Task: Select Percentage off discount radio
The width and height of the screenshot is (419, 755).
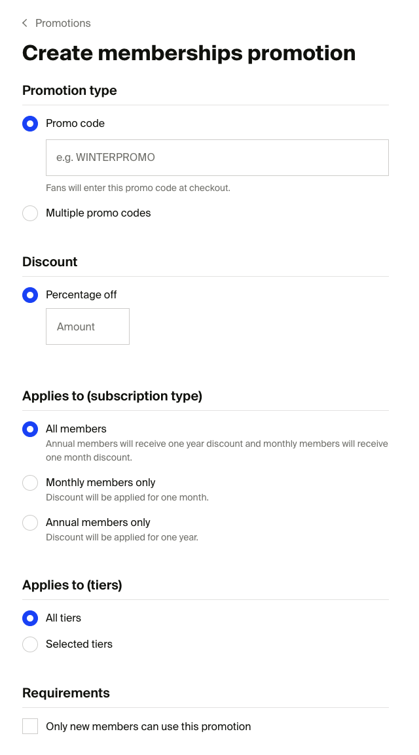Action: pos(30,295)
